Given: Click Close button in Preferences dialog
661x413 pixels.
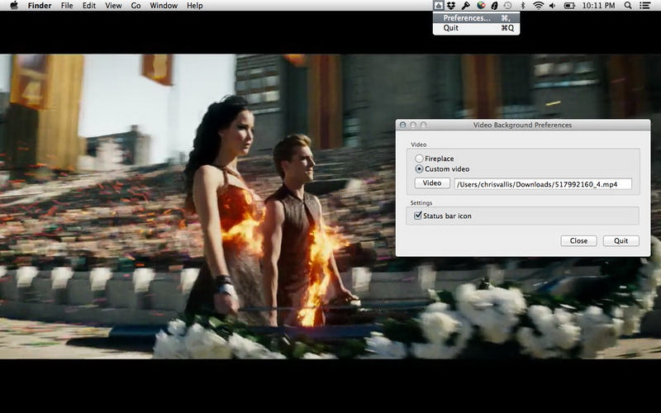Looking at the screenshot, I should [578, 240].
